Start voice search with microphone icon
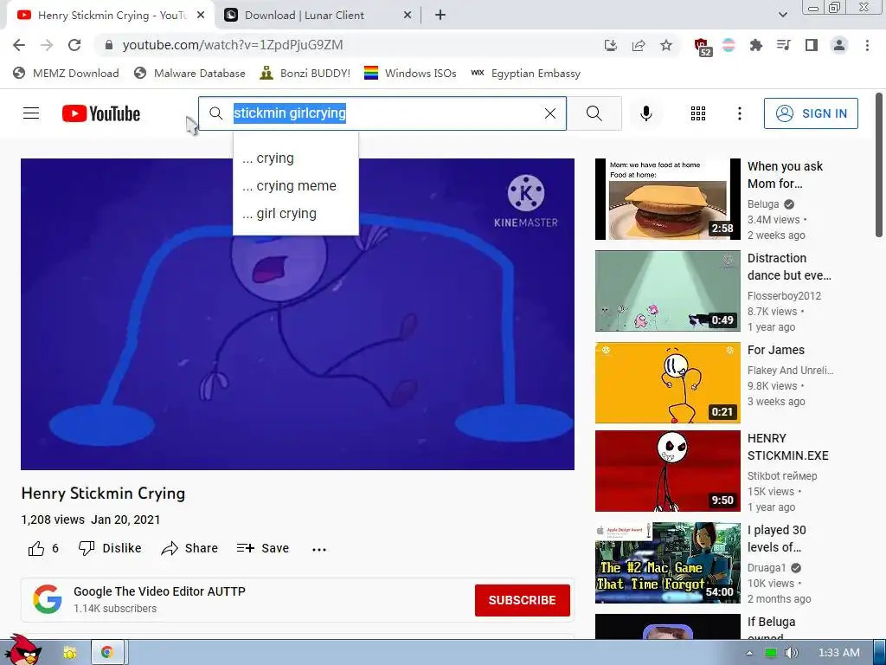Viewport: 886px width, 665px height. [645, 113]
